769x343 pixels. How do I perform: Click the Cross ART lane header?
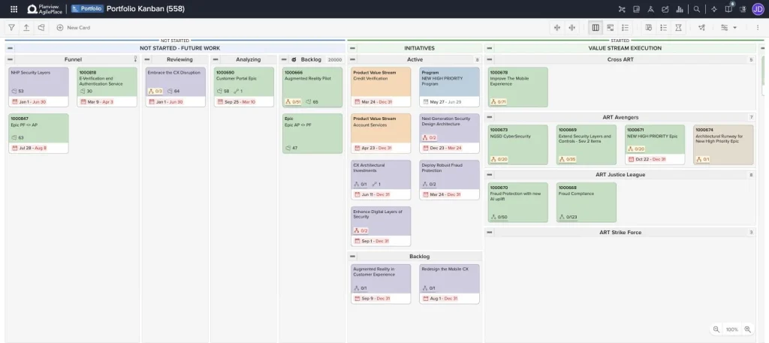point(620,59)
